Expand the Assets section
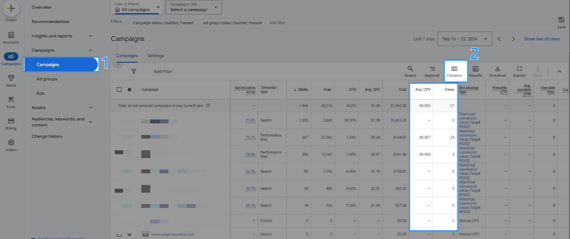 (x=91, y=108)
